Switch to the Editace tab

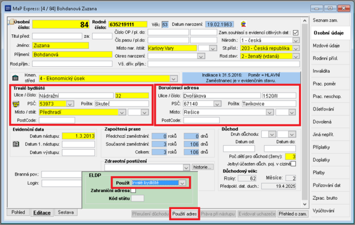(x=42, y=212)
